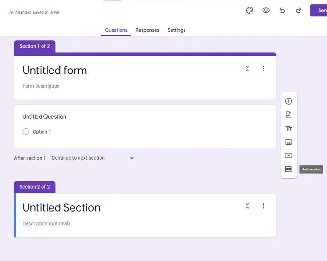This screenshot has width=327, height=261.
Task: Open more options for Untitled Section
Action: pos(263,206)
